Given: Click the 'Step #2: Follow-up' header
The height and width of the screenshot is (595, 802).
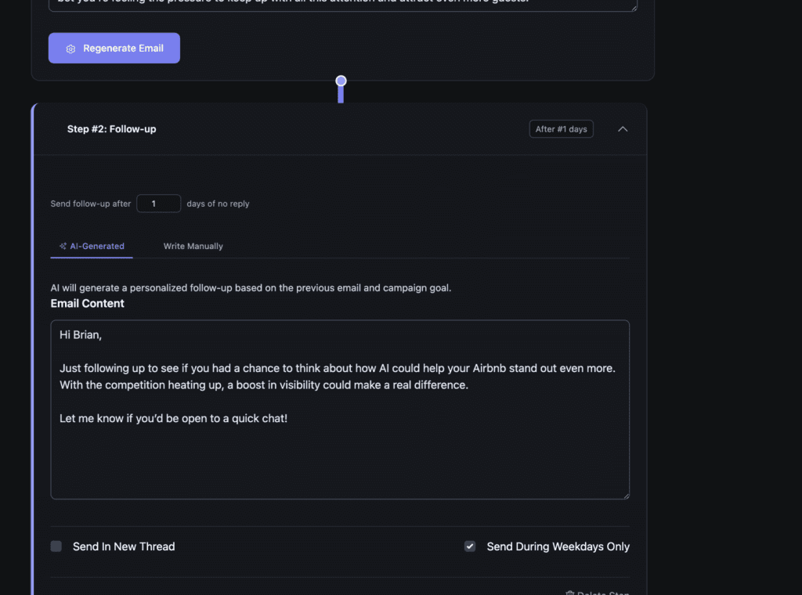Looking at the screenshot, I should (x=111, y=128).
